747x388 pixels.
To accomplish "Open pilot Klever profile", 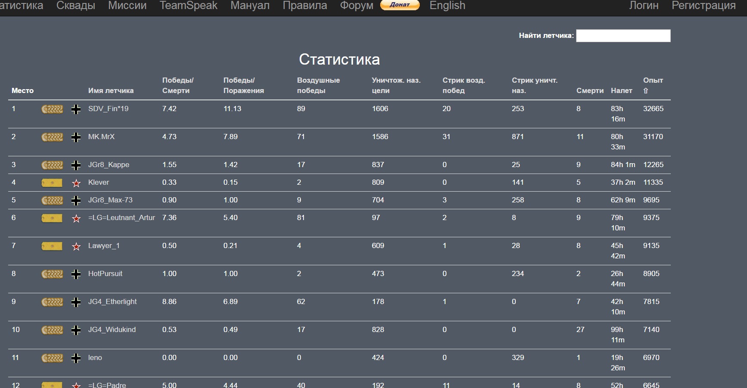I will (x=99, y=183).
